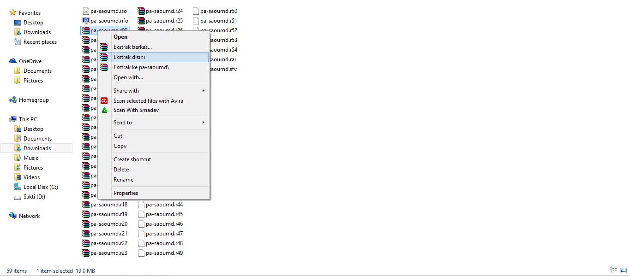Click the WinRAR icon of pa-saoumd.r24
This screenshot has width=630, height=276.
tap(141, 11)
